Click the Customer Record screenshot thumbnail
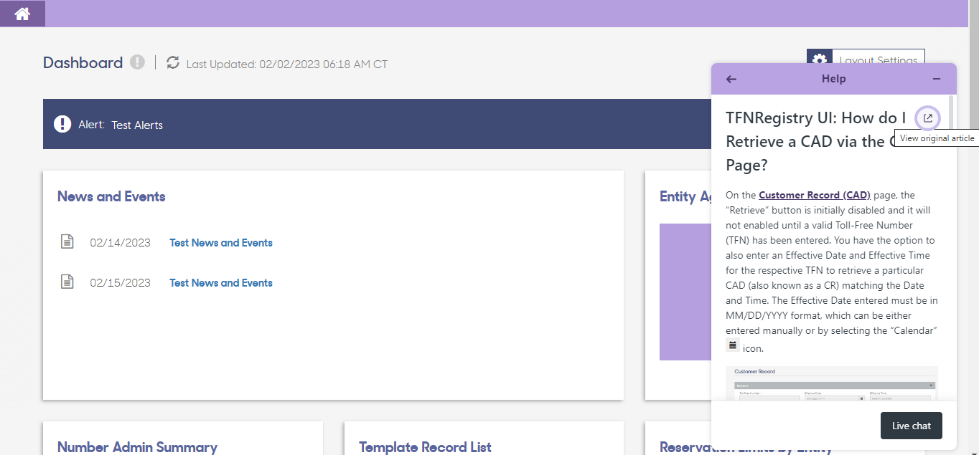This screenshot has width=979, height=455. tap(832, 383)
